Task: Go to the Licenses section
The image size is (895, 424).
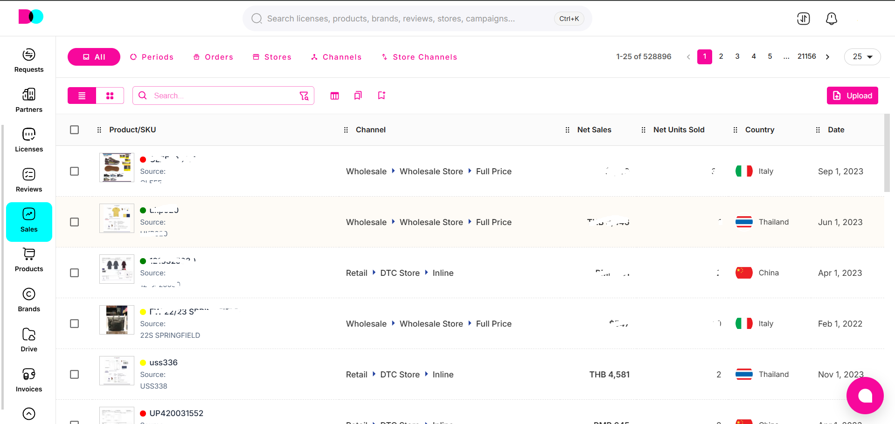Action: [x=29, y=140]
